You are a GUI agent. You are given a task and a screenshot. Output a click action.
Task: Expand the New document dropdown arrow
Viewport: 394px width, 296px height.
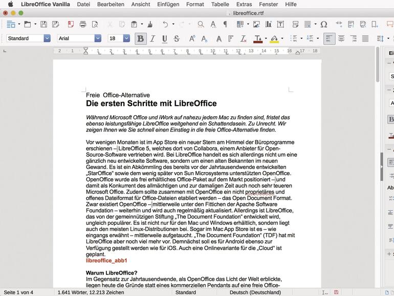[19, 24]
